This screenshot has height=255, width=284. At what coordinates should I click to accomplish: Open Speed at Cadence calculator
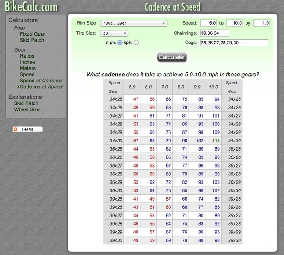41,81
